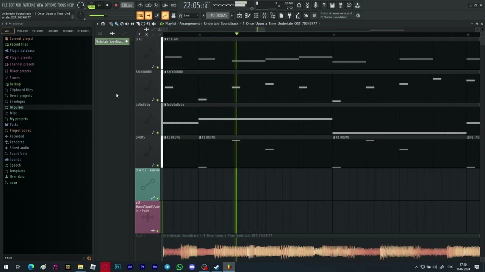Open the PATTERNS menu
Screen dimensions: 485x272
tap(29, 5)
